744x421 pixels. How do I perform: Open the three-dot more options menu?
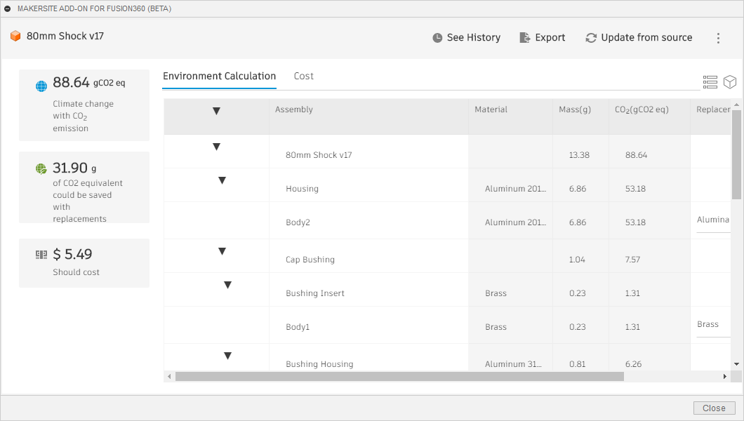click(718, 38)
